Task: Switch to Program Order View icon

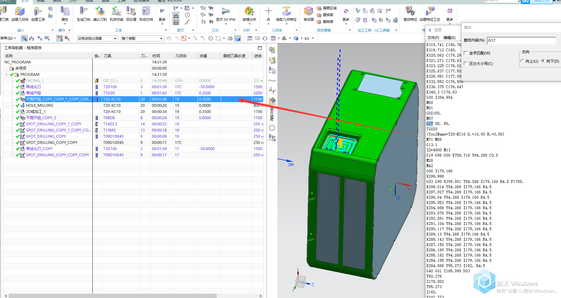Action: pyautogui.click(x=24, y=38)
